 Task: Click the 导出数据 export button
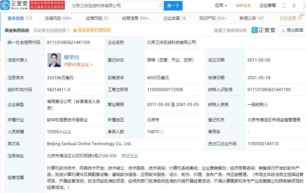coord(292,30)
